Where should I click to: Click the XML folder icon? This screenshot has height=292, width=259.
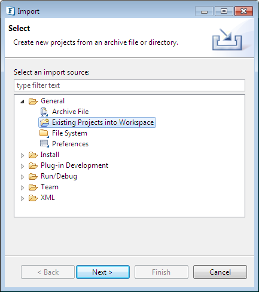33,198
